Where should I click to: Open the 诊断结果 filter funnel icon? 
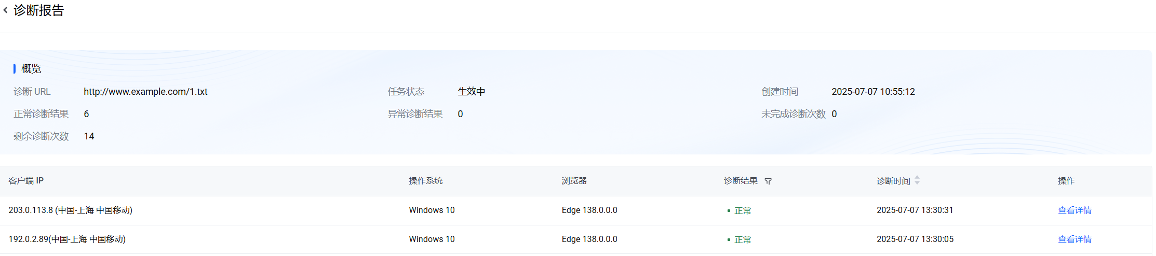click(x=768, y=181)
